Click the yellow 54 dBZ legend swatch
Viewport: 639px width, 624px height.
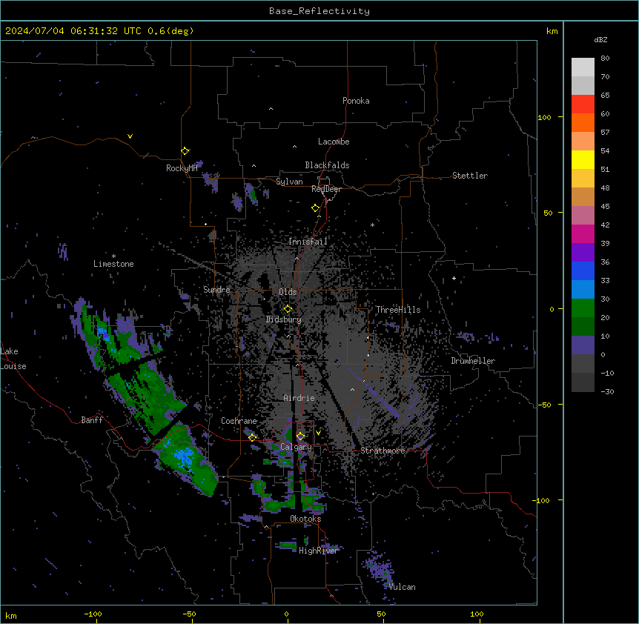click(583, 159)
